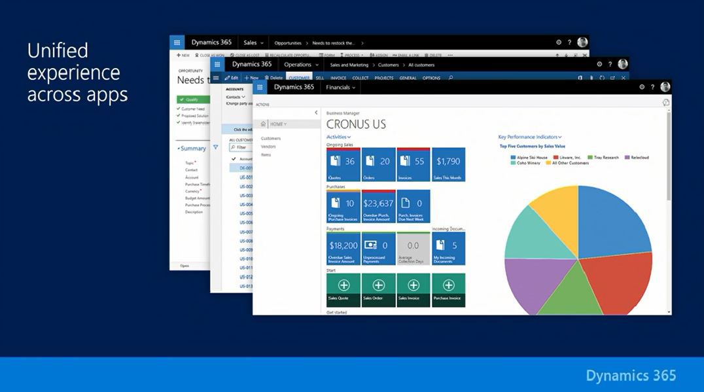Click refresh icon in Operations window

[x=602, y=78]
